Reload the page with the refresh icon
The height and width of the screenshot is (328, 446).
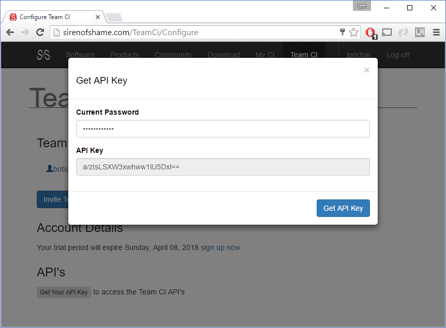[40, 33]
